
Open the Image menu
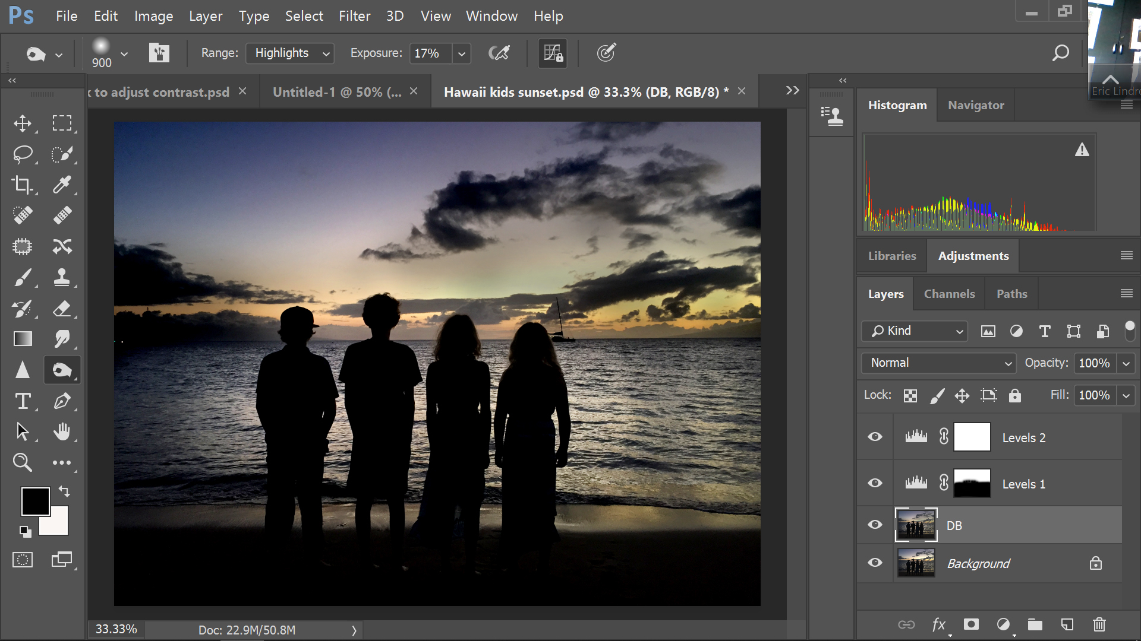153,16
